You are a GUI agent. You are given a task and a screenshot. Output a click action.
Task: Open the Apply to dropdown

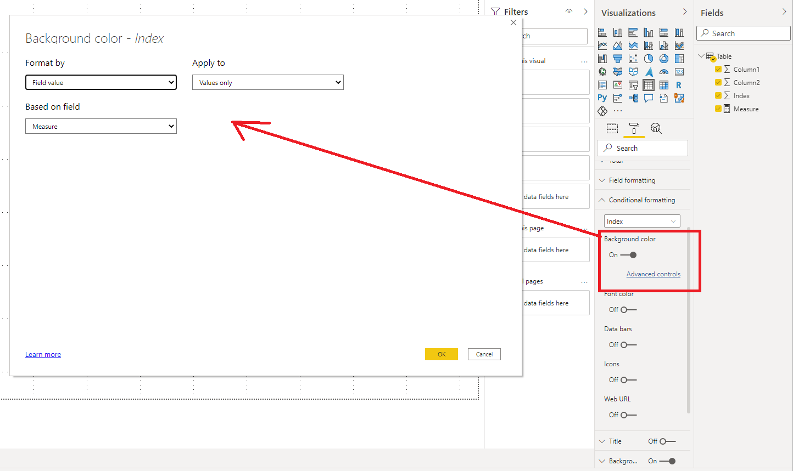(x=268, y=82)
